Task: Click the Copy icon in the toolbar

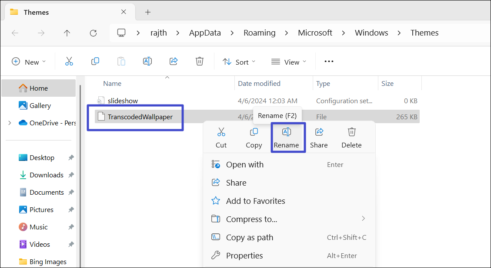Action: click(x=95, y=62)
